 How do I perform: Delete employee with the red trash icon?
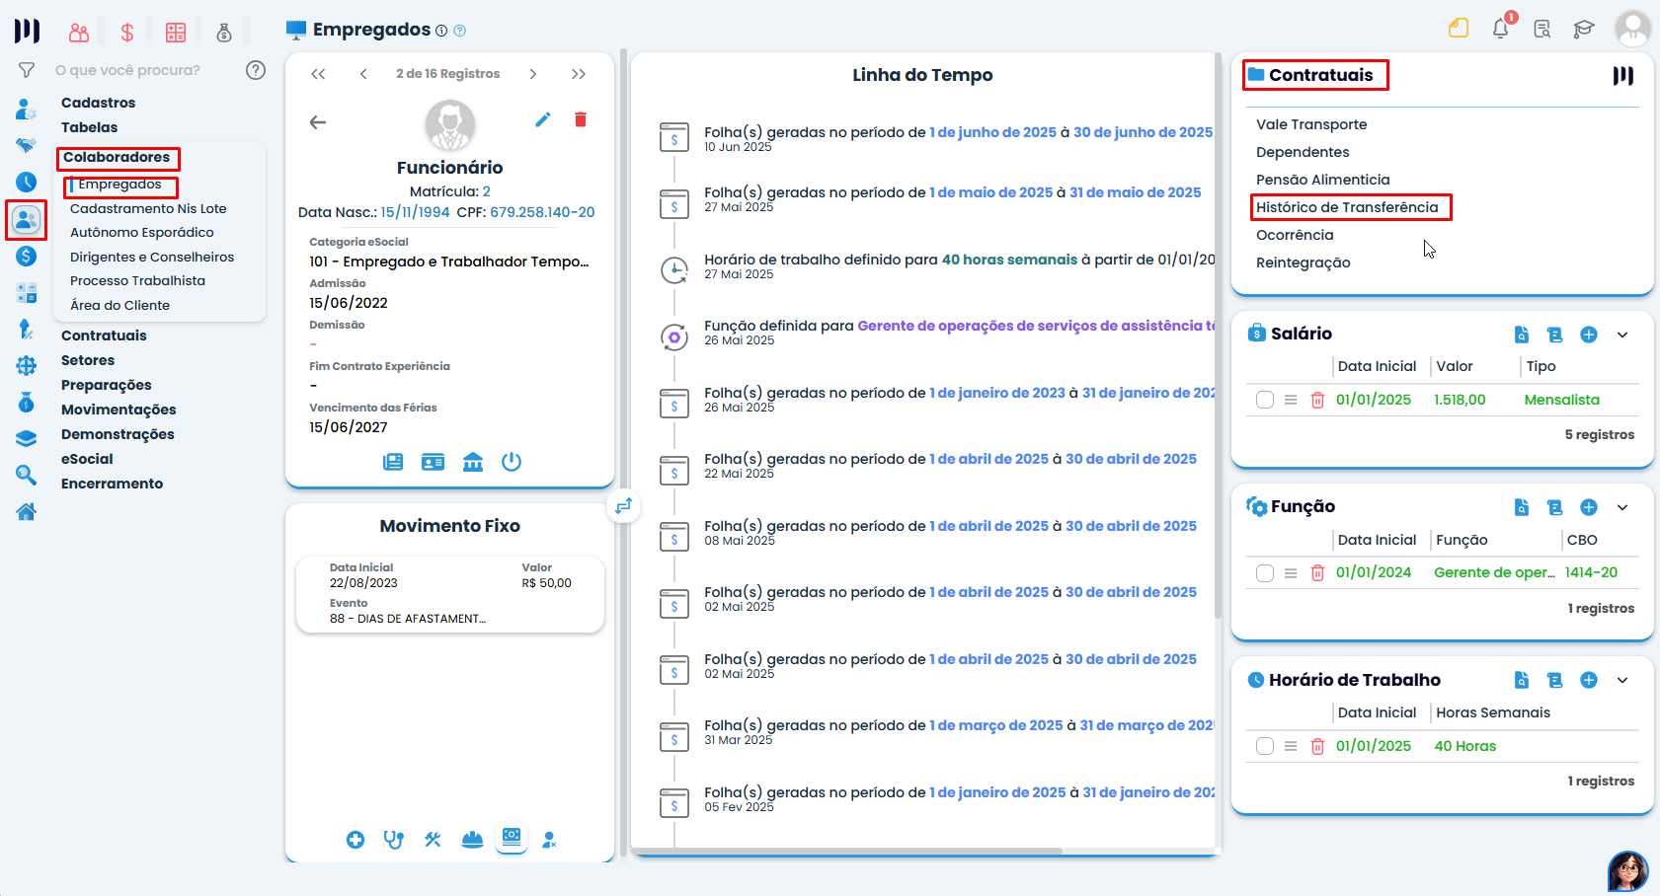(x=581, y=119)
